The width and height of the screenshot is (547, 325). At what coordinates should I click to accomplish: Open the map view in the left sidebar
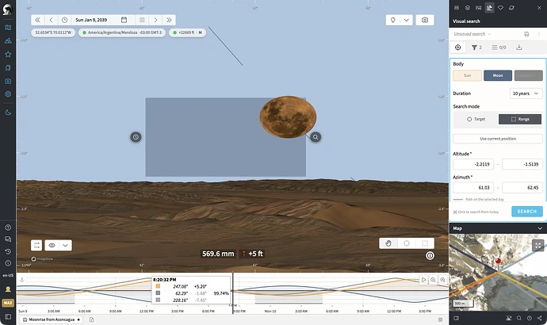coord(8,28)
